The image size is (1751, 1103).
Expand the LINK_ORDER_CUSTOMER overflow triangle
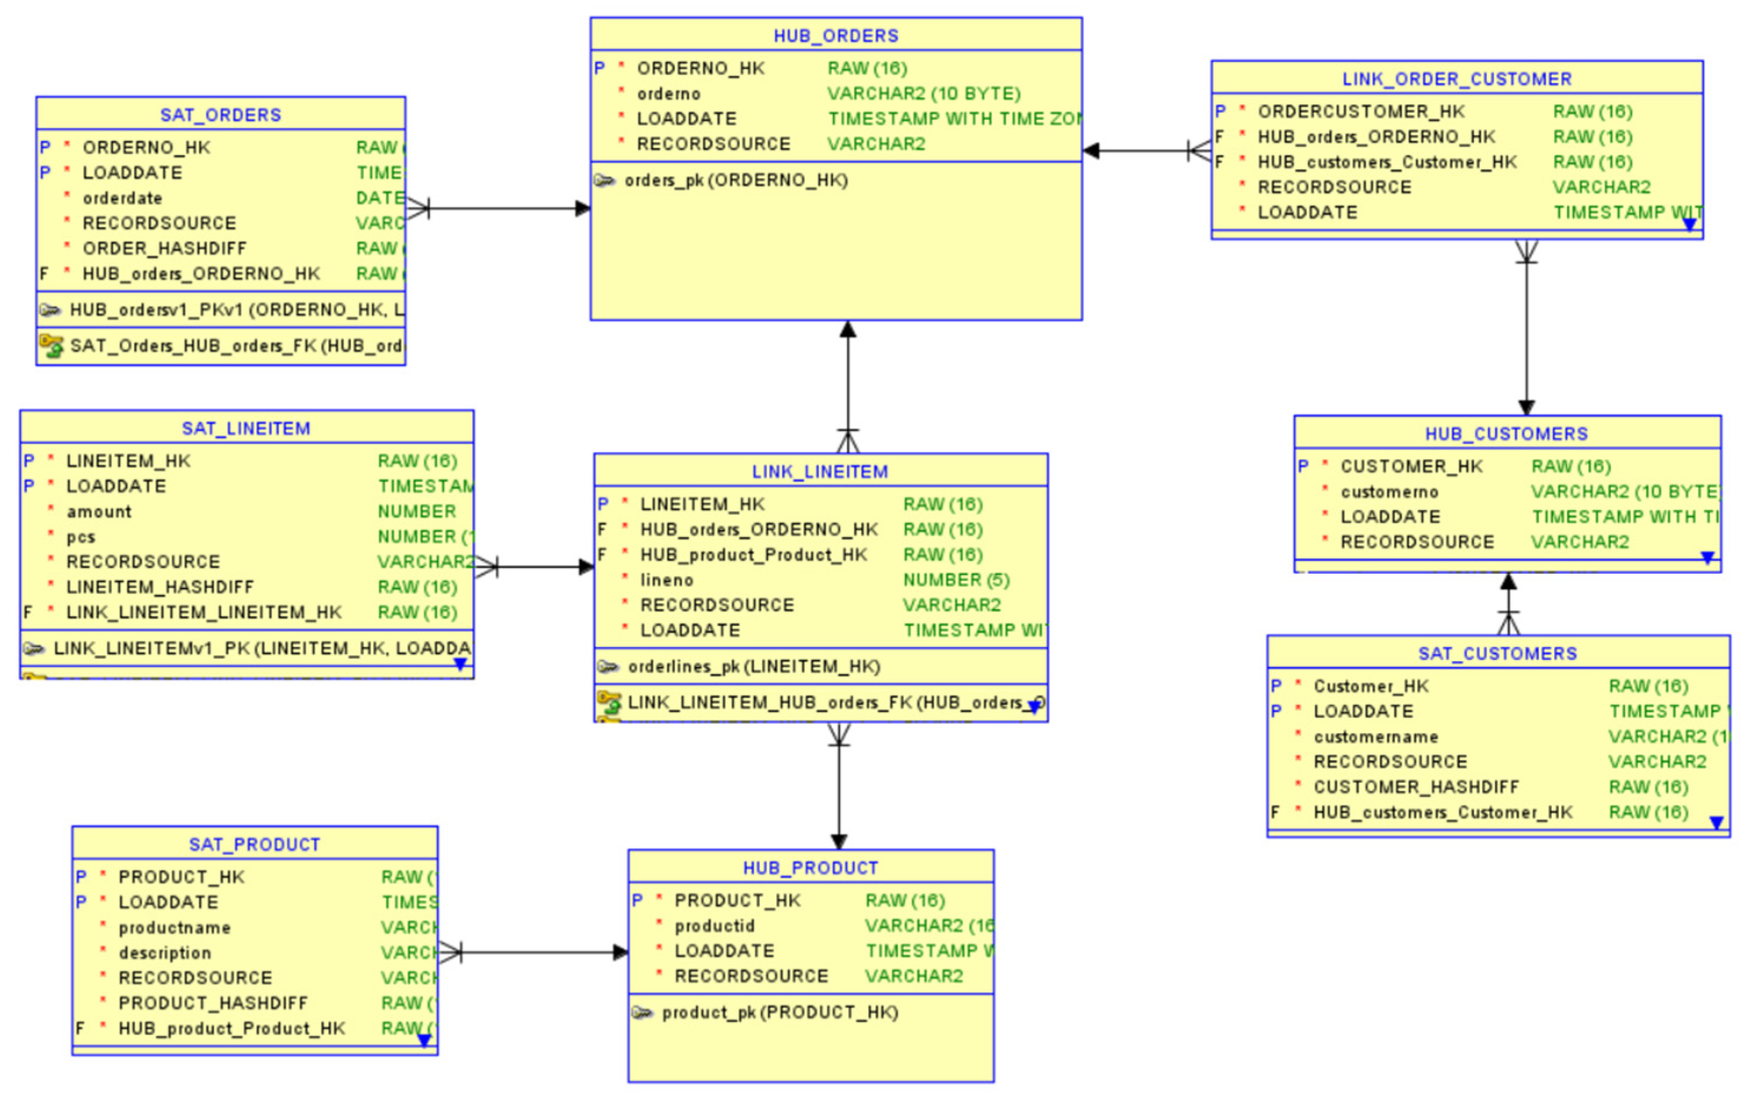tap(1690, 224)
